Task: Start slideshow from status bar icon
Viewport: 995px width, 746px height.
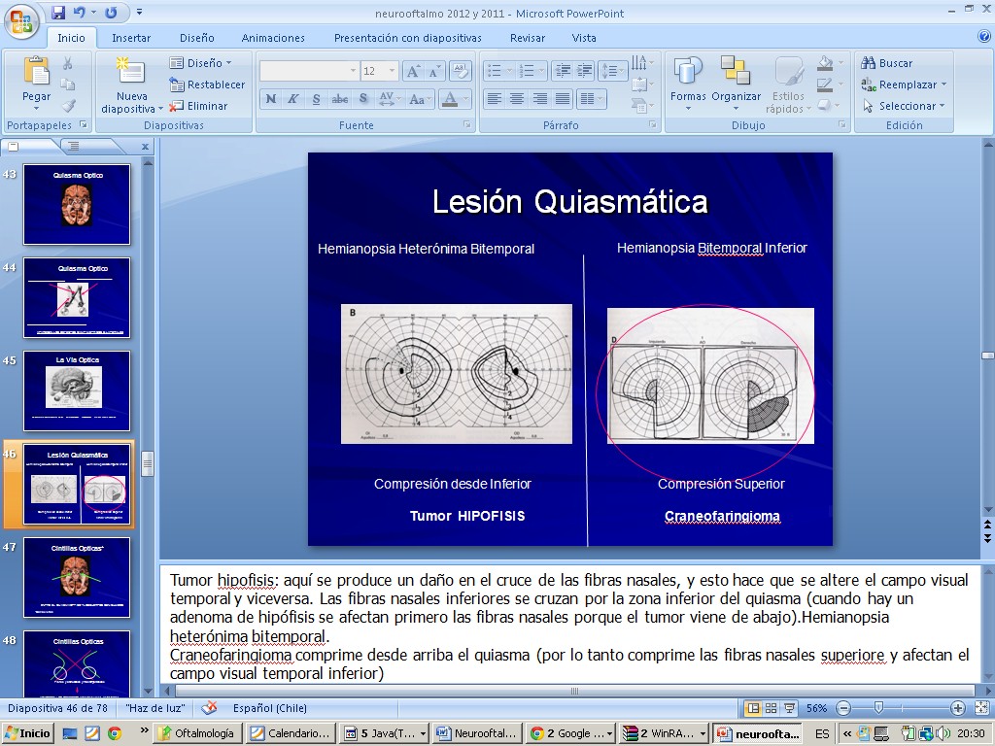Action: (789, 708)
